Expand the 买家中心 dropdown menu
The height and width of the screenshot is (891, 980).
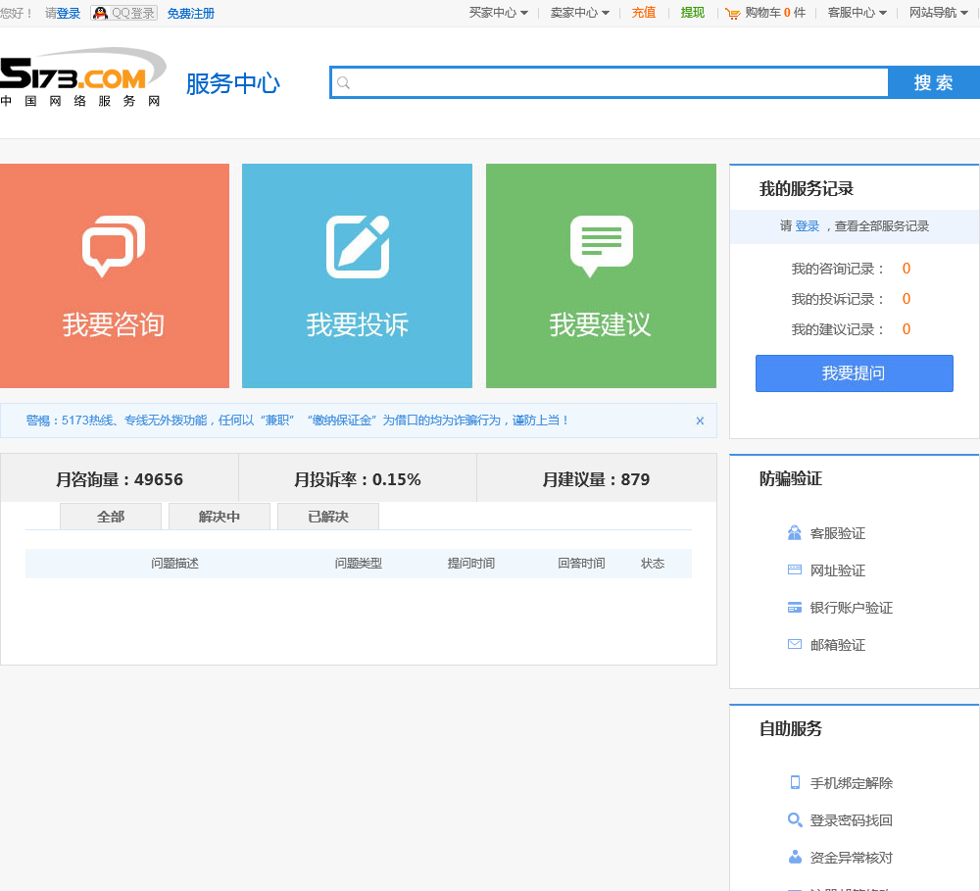pyautogui.click(x=498, y=13)
